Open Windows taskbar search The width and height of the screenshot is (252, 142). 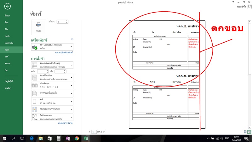click(13, 139)
